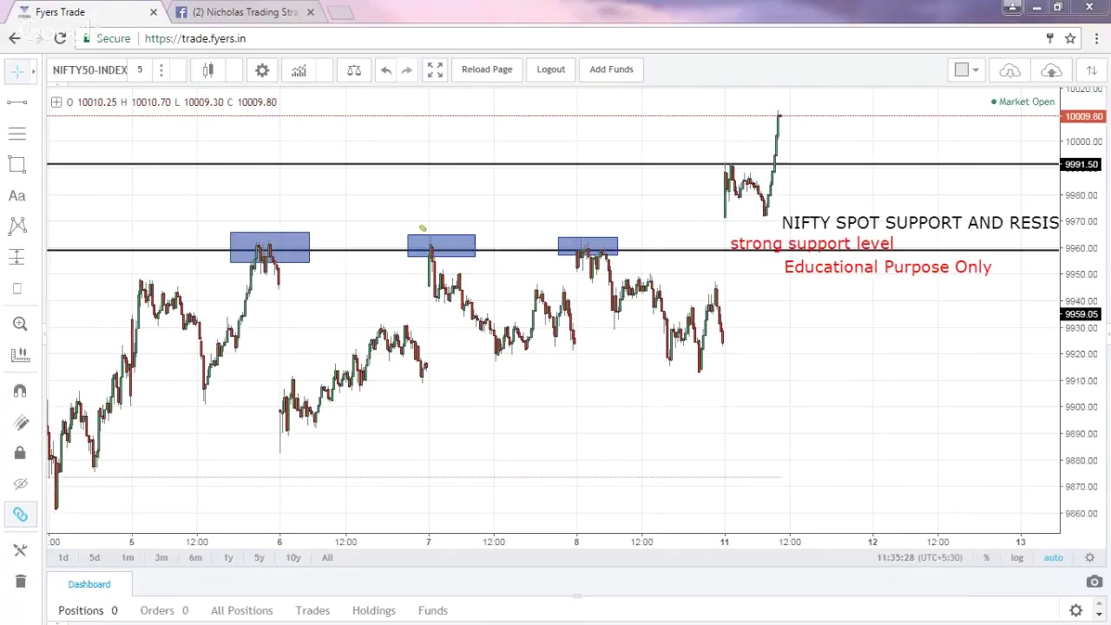Open the Orders tab
The height and width of the screenshot is (625, 1111).
coord(164,610)
